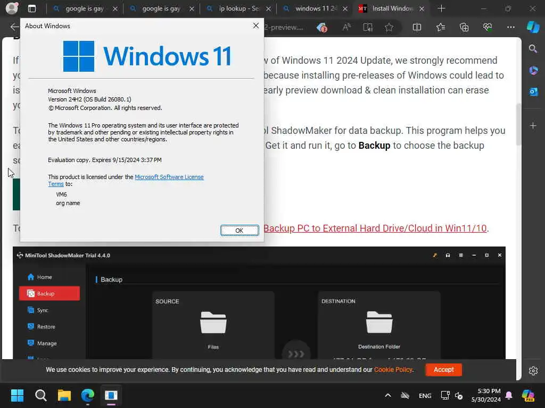The height and width of the screenshot is (408, 545).
Task: Open Windows Start menu
Action: (x=17, y=395)
